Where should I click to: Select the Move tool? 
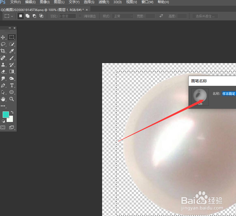(3, 37)
